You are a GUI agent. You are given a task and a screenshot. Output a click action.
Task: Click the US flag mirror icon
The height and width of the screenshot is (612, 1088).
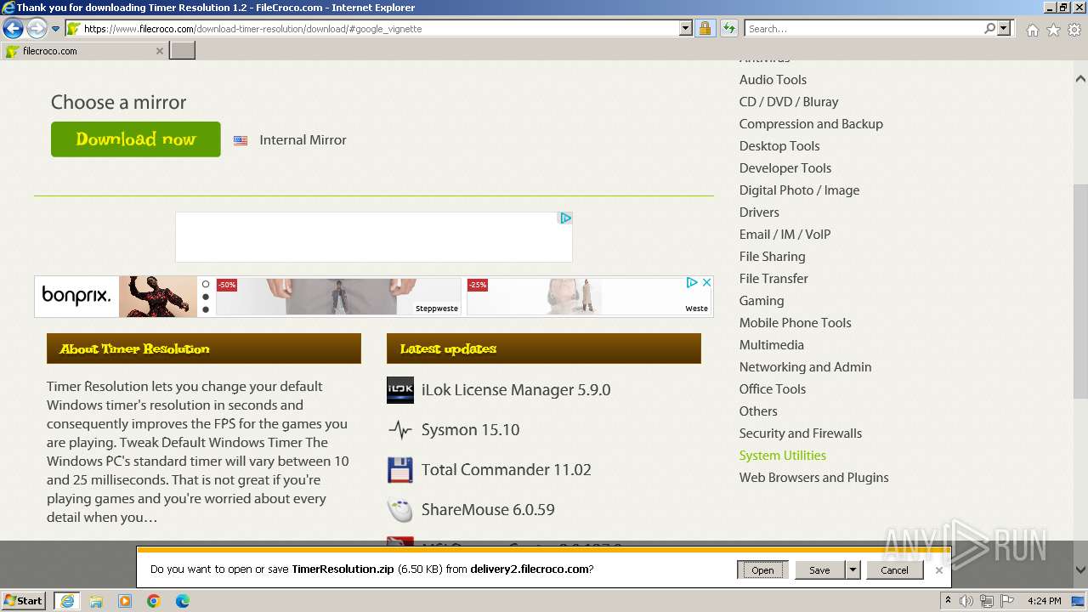(x=241, y=140)
